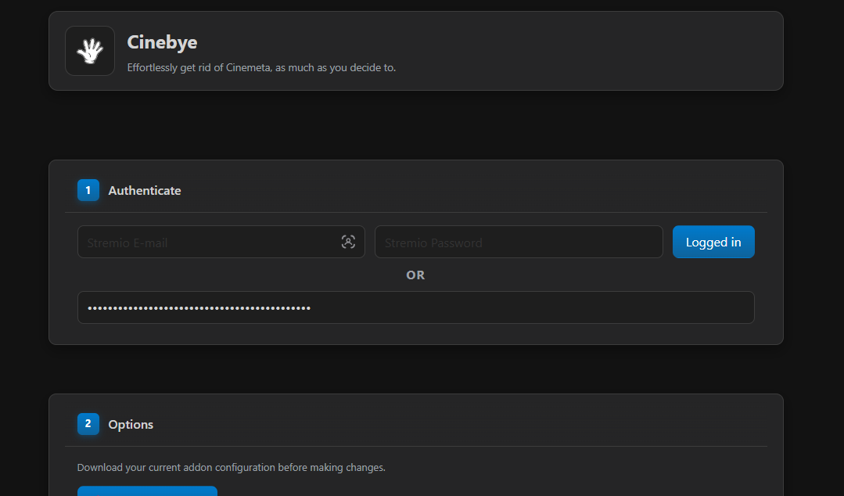Viewport: 844px width, 496px height.
Task: Click the divider line below Authenticate heading
Action: pyautogui.click(x=415, y=212)
